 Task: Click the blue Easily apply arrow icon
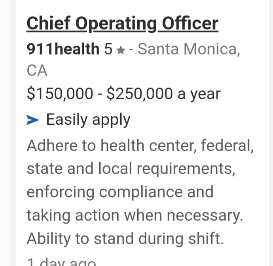pyautogui.click(x=32, y=120)
